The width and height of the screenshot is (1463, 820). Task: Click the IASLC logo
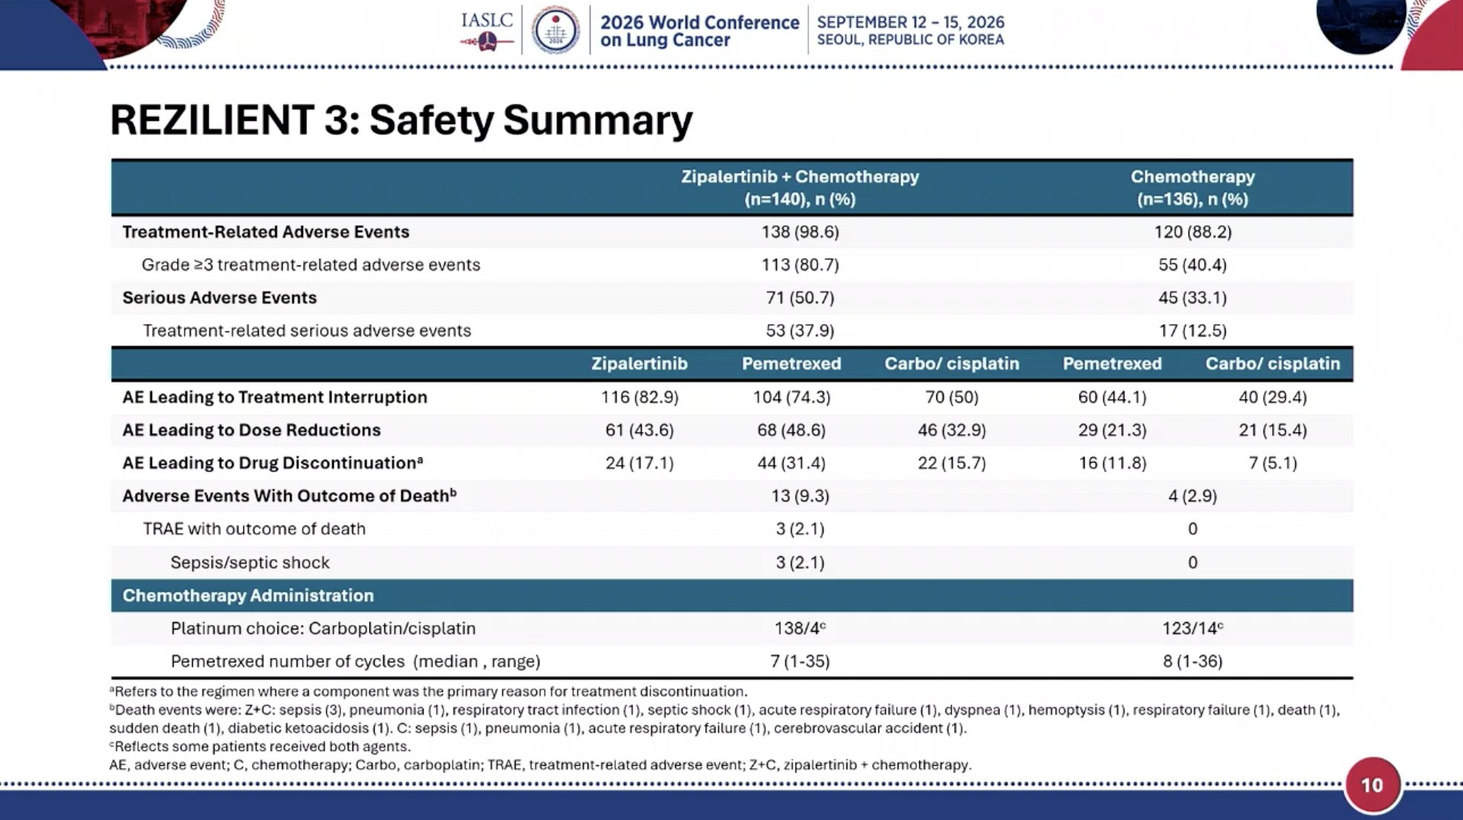point(487,31)
